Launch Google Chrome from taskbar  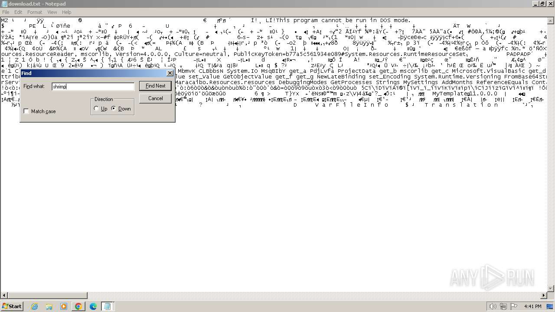[78, 306]
